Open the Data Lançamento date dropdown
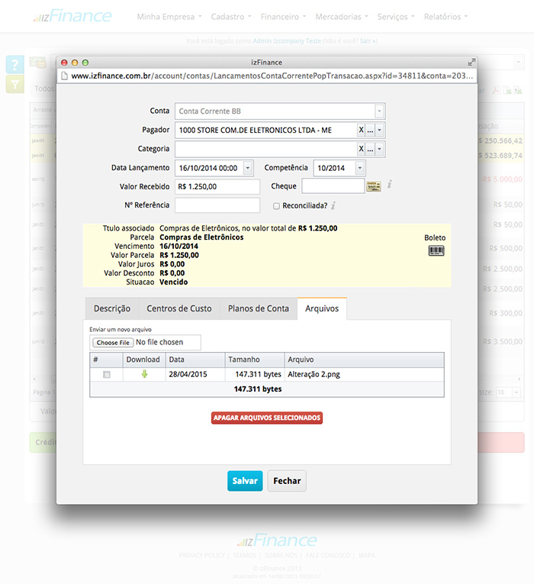This screenshot has height=584, width=534. pos(247,168)
